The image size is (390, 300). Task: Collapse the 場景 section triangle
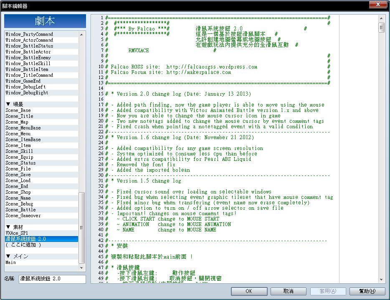8,104
